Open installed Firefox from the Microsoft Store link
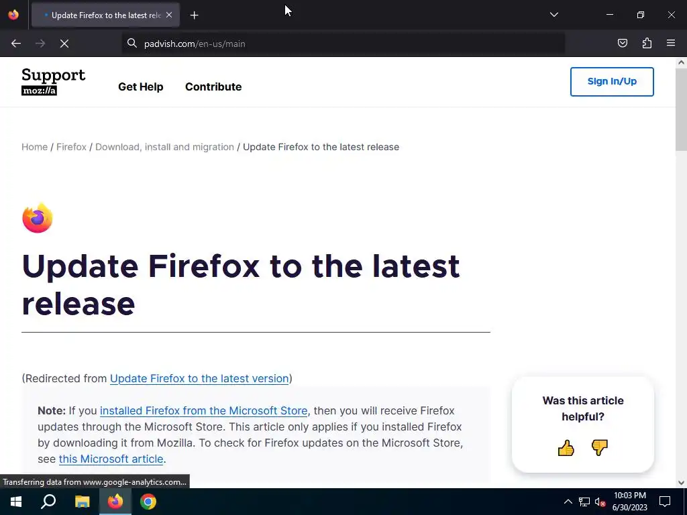Screen dimensions: 687x515 point(204,411)
